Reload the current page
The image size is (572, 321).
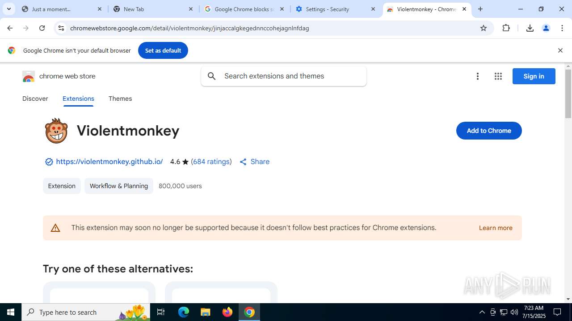coord(42,28)
